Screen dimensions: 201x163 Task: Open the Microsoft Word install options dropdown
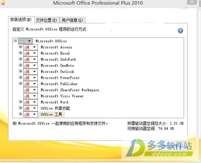pos(34,102)
